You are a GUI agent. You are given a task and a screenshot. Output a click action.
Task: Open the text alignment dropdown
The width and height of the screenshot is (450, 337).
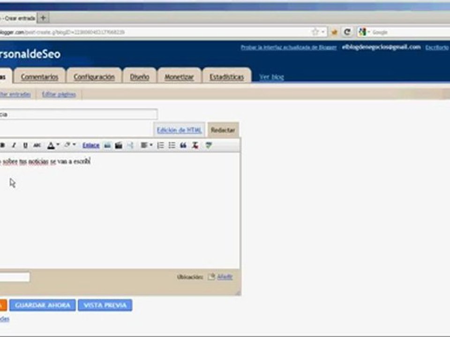(x=146, y=146)
